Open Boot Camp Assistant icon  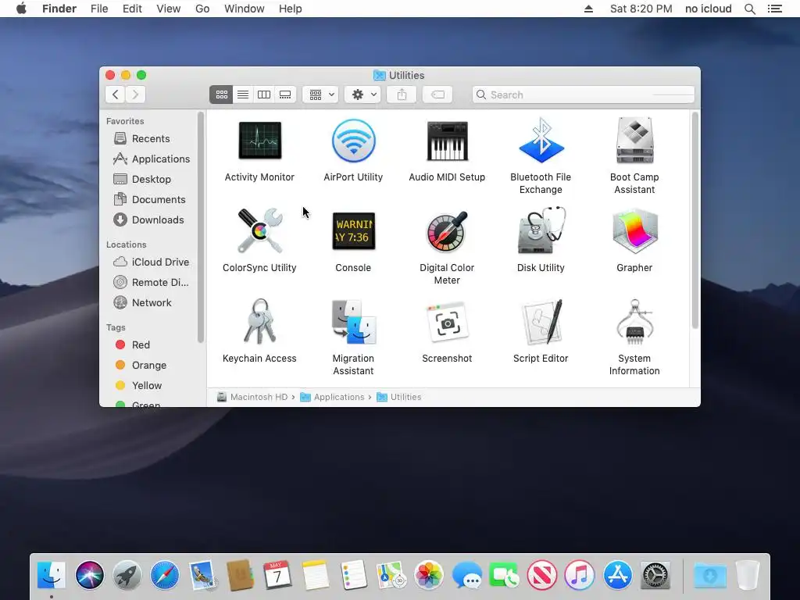coord(634,141)
